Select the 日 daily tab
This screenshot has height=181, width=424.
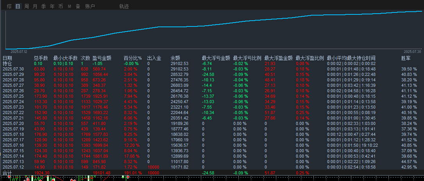coord(18,6)
